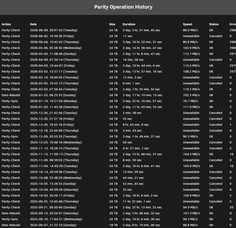Viewport: 236px width, 228px height.
Task: Select date 2026-03-03, 13:37:17 (Tuesday)
Action: click(x=54, y=71)
